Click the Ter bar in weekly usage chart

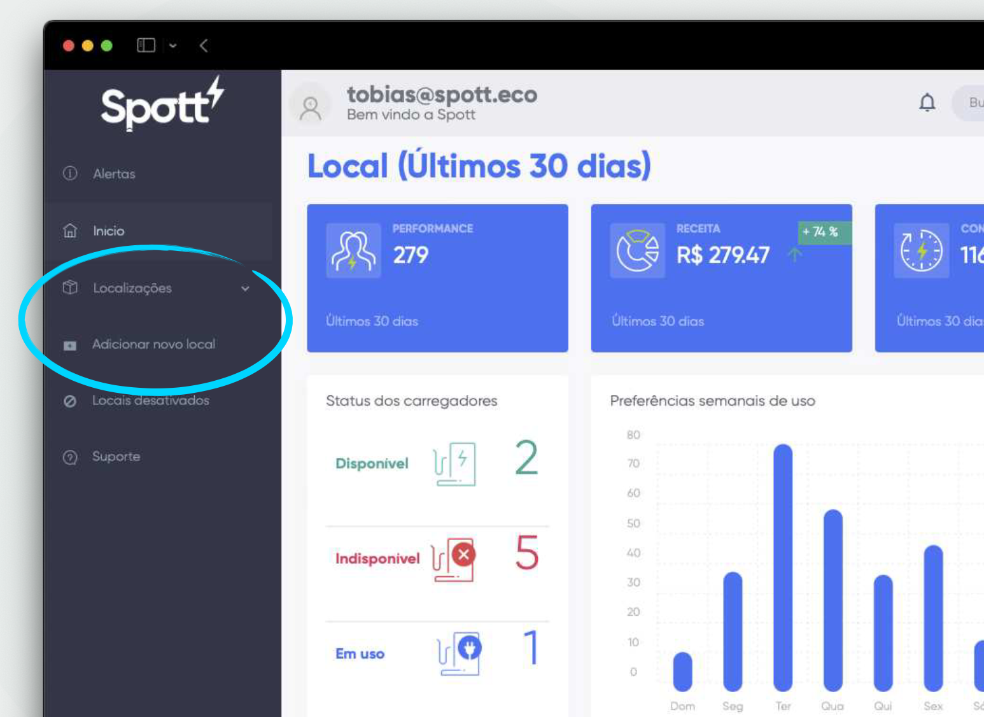pos(783,567)
